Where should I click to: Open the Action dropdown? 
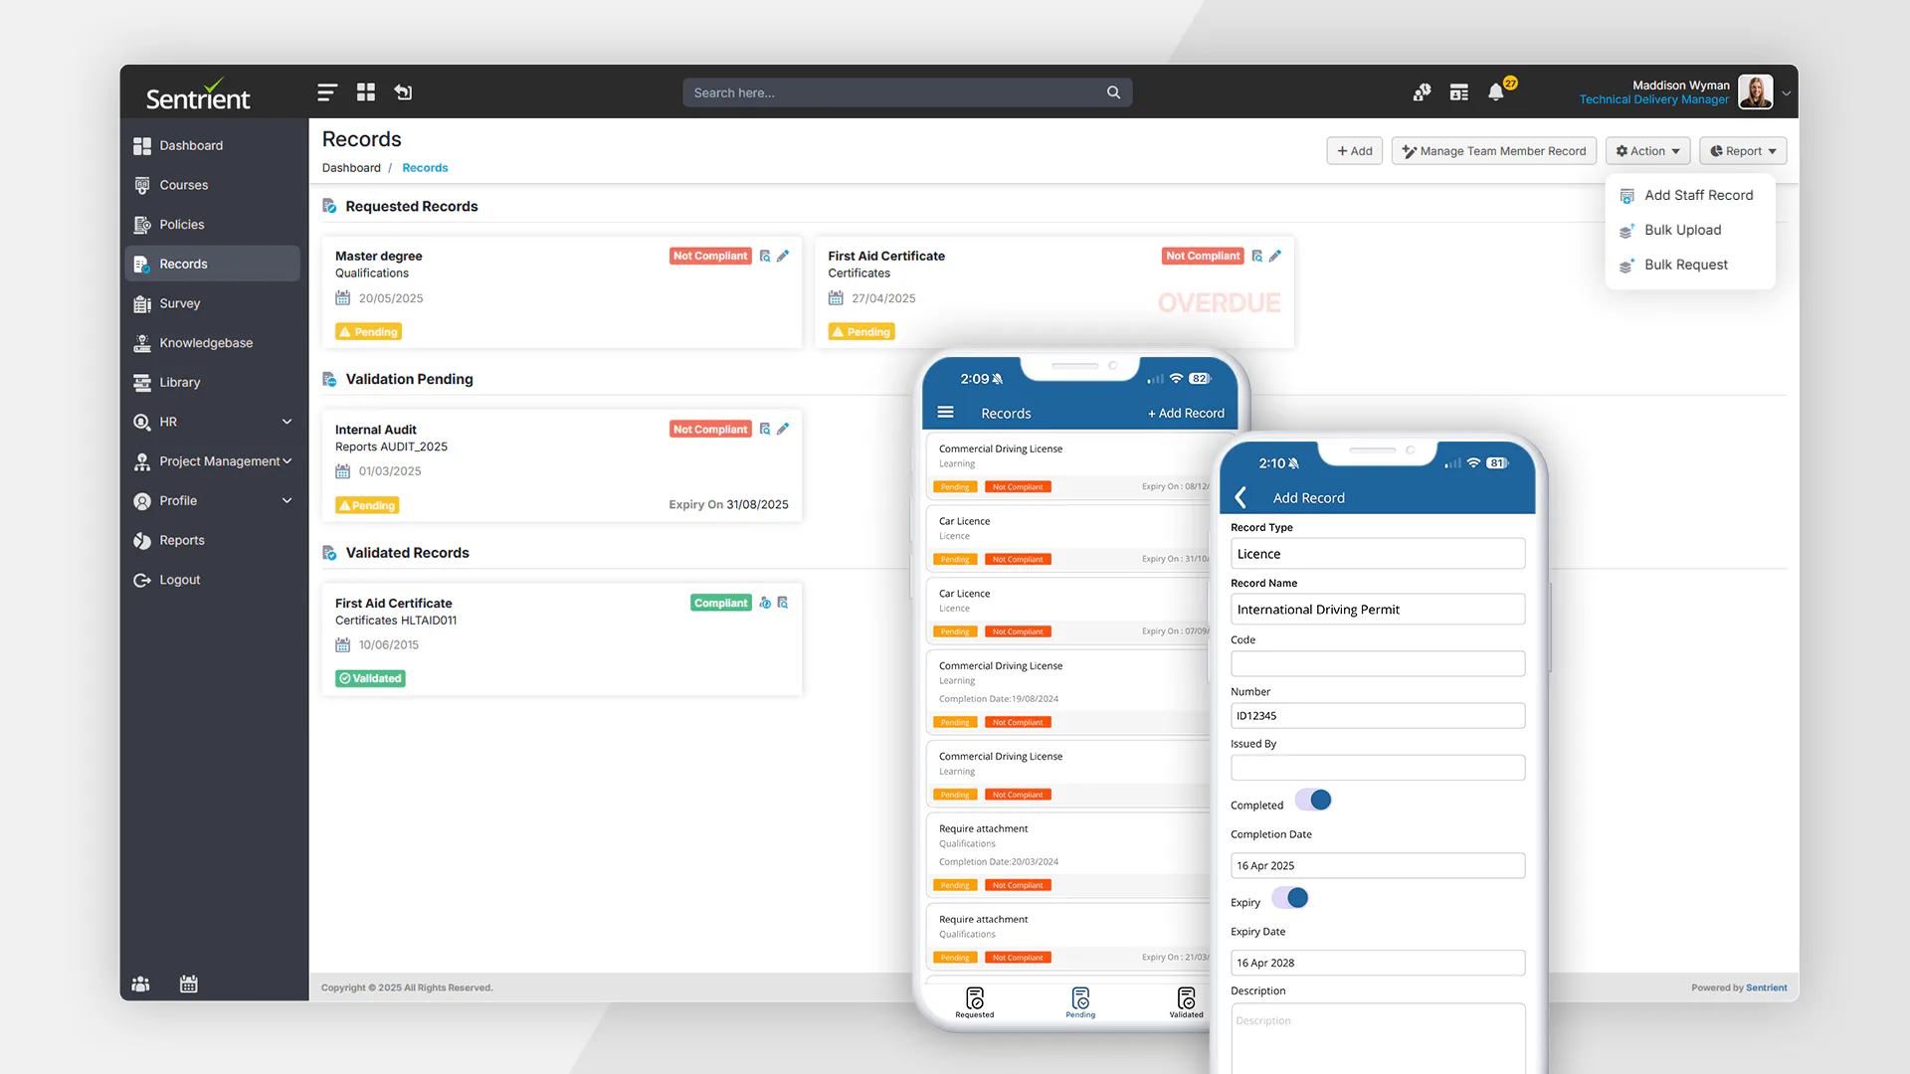(1647, 150)
